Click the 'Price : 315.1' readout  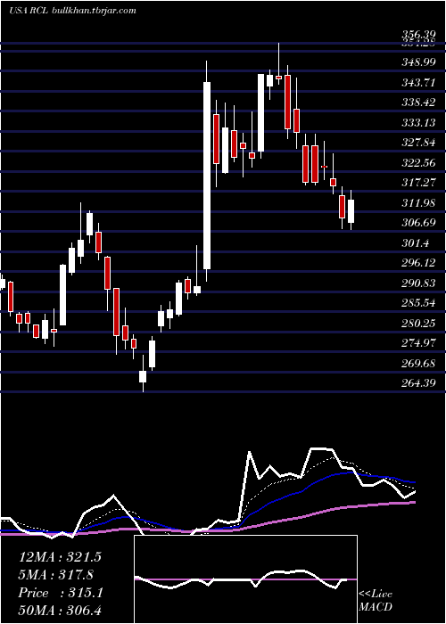61,593
